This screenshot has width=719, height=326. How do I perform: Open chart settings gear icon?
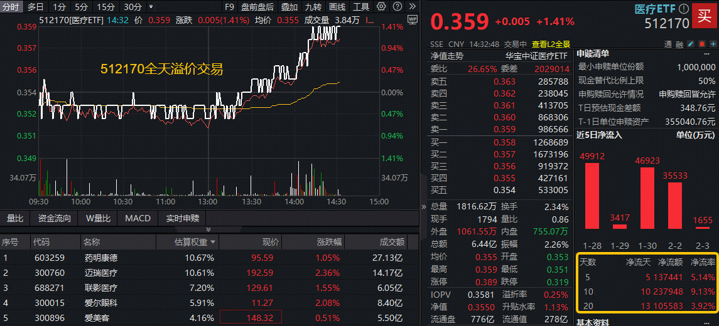click(x=381, y=7)
